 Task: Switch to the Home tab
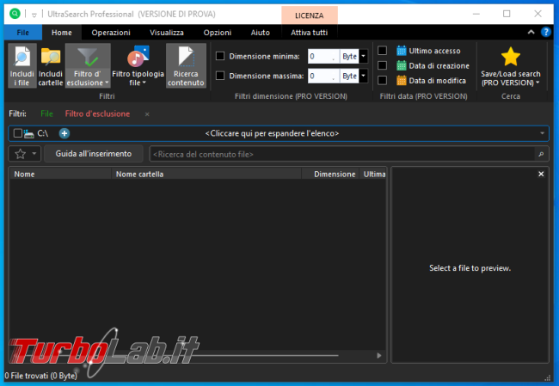click(x=62, y=33)
